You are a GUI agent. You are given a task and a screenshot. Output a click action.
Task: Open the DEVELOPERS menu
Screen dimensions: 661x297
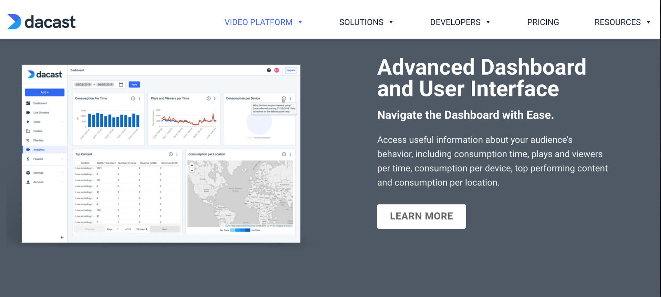point(455,22)
